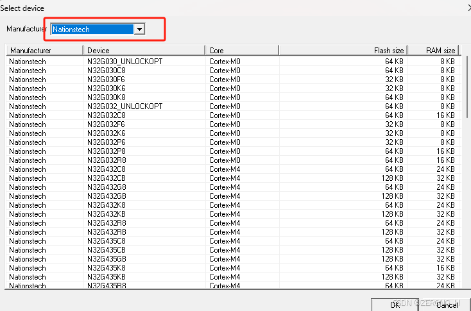This screenshot has height=311, width=471.
Task: Select device N32G032K6
Action: (x=107, y=133)
